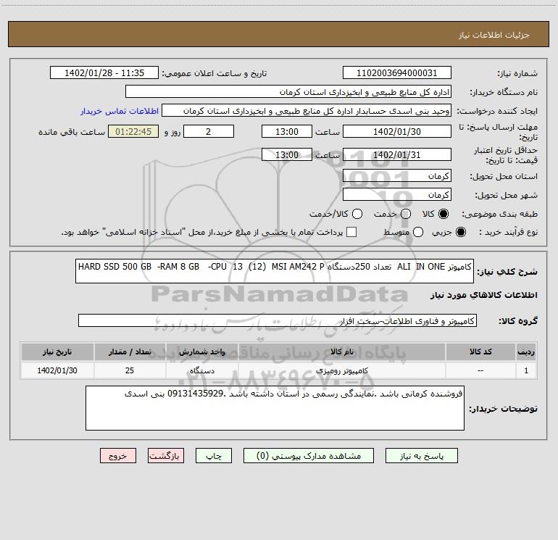Viewport: 558px width, 540px height.
Task: Click the نام کالا column header
Action: 342,352
